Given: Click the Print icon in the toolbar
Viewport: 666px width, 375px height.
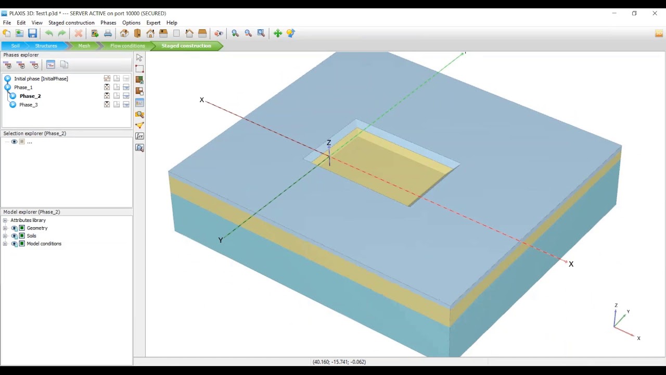Looking at the screenshot, I should [x=108, y=33].
